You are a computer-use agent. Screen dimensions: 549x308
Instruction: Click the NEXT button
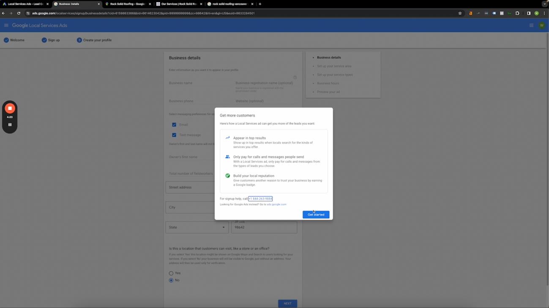(x=287, y=303)
